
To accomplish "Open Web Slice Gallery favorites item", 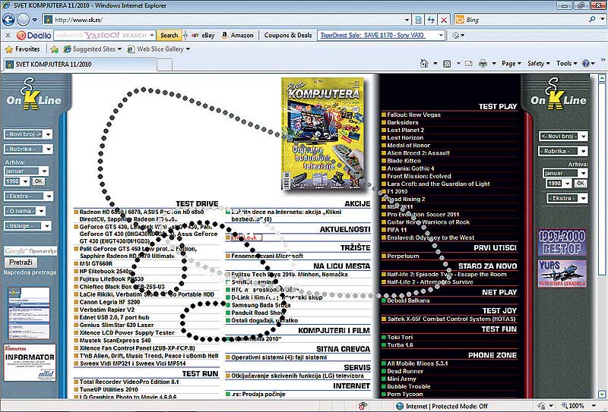I will point(159,49).
